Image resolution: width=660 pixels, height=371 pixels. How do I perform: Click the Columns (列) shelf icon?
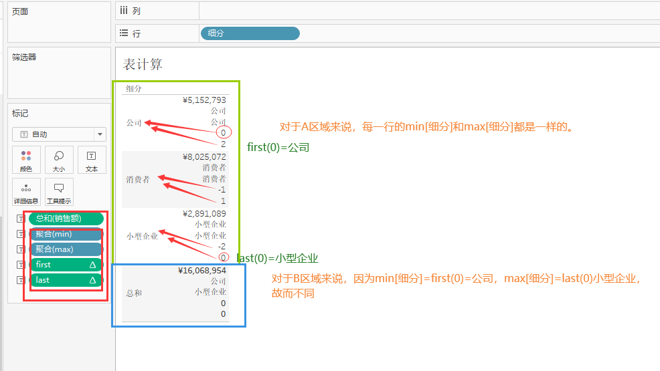pyautogui.click(x=124, y=11)
